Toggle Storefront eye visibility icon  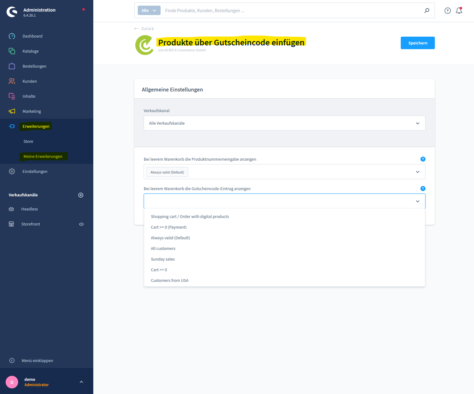coord(81,224)
